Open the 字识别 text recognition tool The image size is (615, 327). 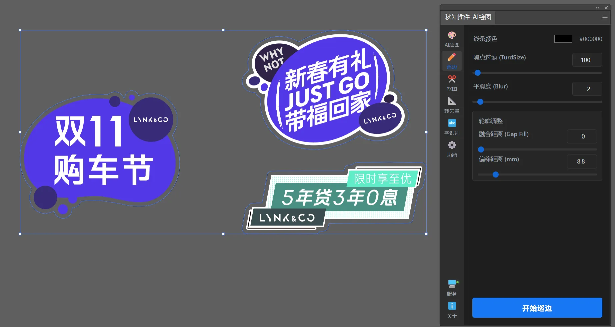coord(452,126)
